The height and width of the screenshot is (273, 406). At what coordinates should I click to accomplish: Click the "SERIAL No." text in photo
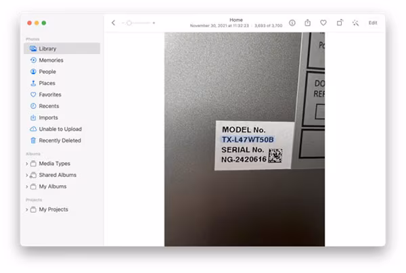pos(243,150)
